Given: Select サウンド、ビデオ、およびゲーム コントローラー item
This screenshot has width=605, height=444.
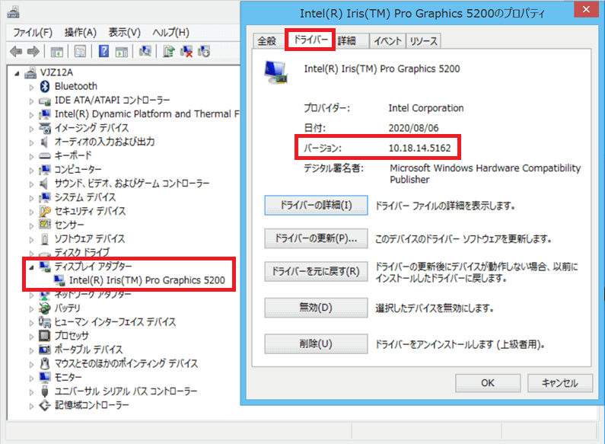Looking at the screenshot, I should pos(132,184).
